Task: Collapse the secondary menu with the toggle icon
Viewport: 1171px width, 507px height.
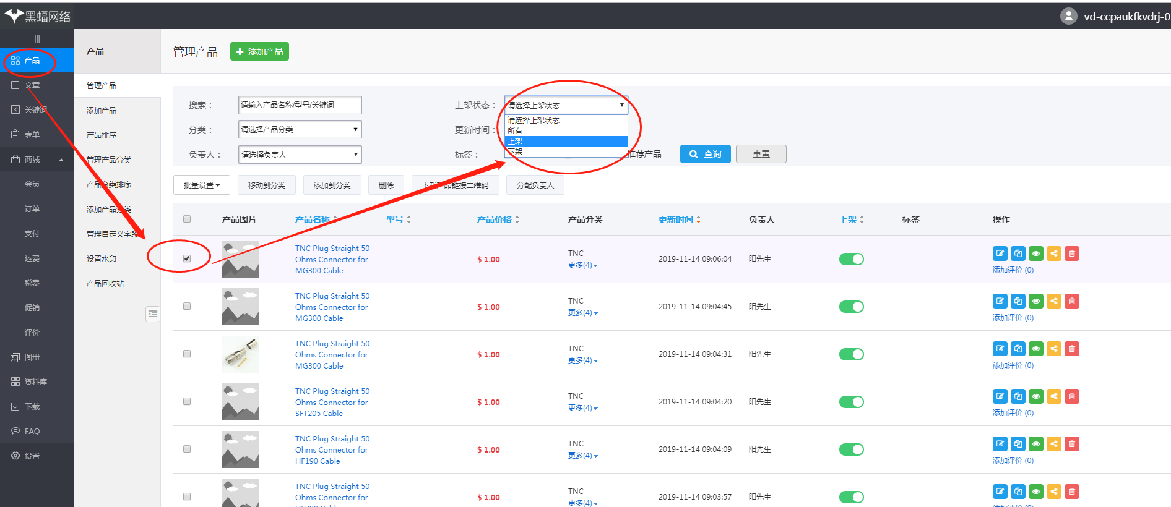Action: [153, 314]
